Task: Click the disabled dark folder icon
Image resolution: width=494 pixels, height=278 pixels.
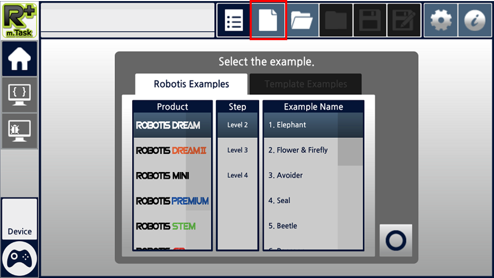Action: (336, 20)
